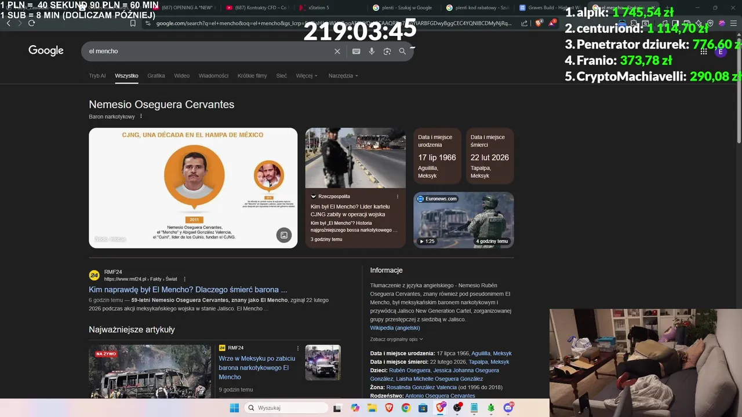The height and width of the screenshot is (417, 742).
Task: Open the Sieć results tab
Action: (281, 76)
